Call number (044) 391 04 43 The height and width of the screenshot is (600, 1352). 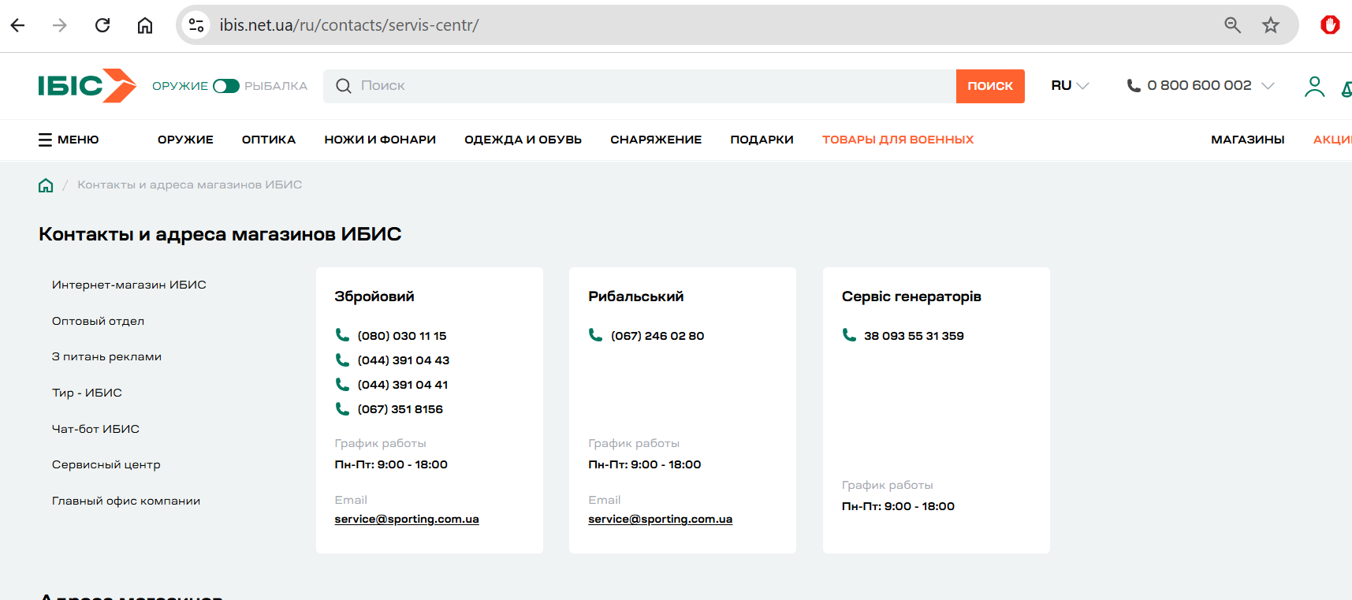(404, 360)
